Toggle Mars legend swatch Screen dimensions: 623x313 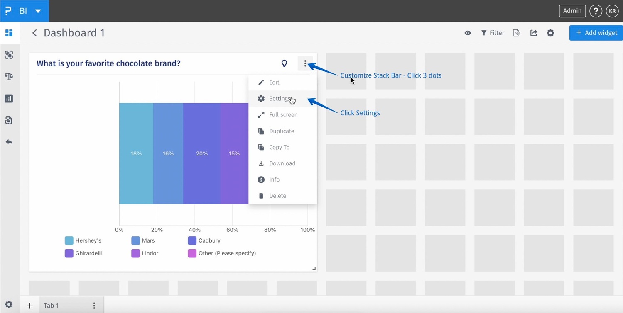pyautogui.click(x=135, y=240)
